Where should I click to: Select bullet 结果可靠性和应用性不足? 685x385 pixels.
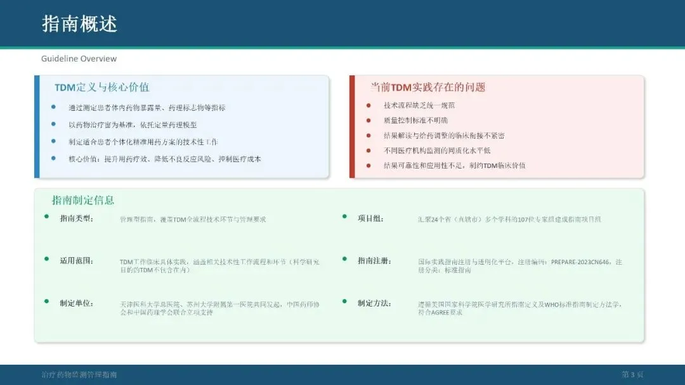tap(454, 165)
